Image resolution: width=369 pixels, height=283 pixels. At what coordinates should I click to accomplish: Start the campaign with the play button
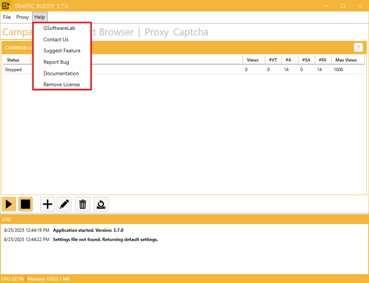(x=9, y=204)
